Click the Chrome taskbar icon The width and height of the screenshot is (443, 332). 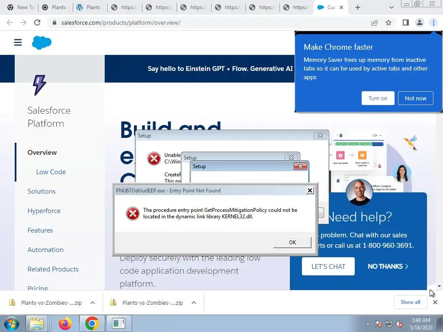92,323
